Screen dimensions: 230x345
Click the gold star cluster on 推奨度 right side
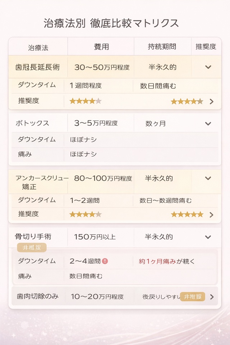tap(187, 101)
